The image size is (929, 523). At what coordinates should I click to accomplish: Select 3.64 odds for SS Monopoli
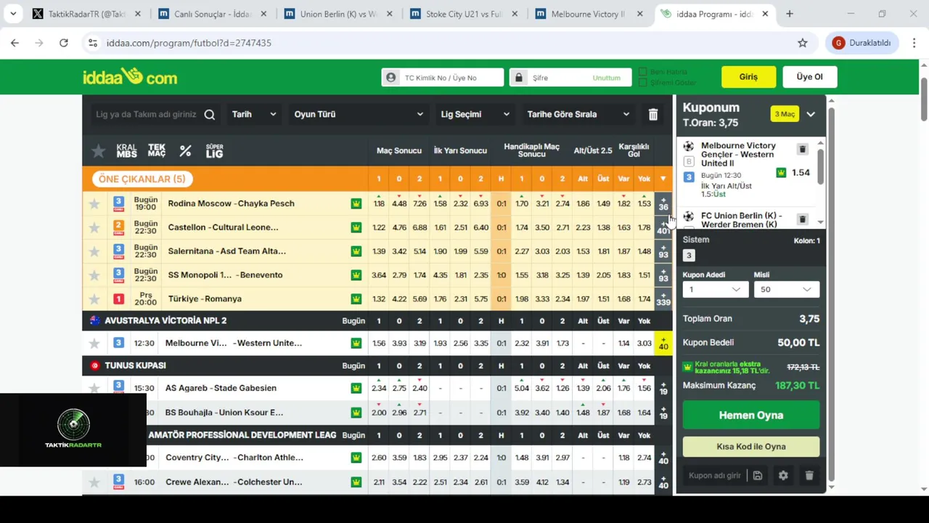coord(379,275)
